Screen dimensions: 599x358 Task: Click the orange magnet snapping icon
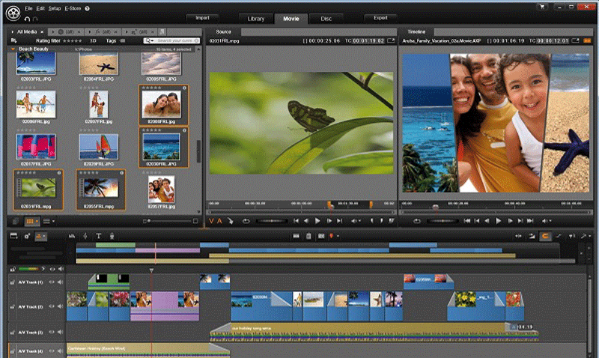click(546, 236)
